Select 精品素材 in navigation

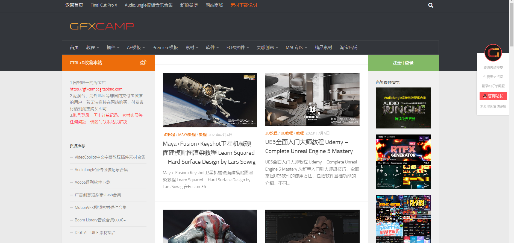[324, 48]
